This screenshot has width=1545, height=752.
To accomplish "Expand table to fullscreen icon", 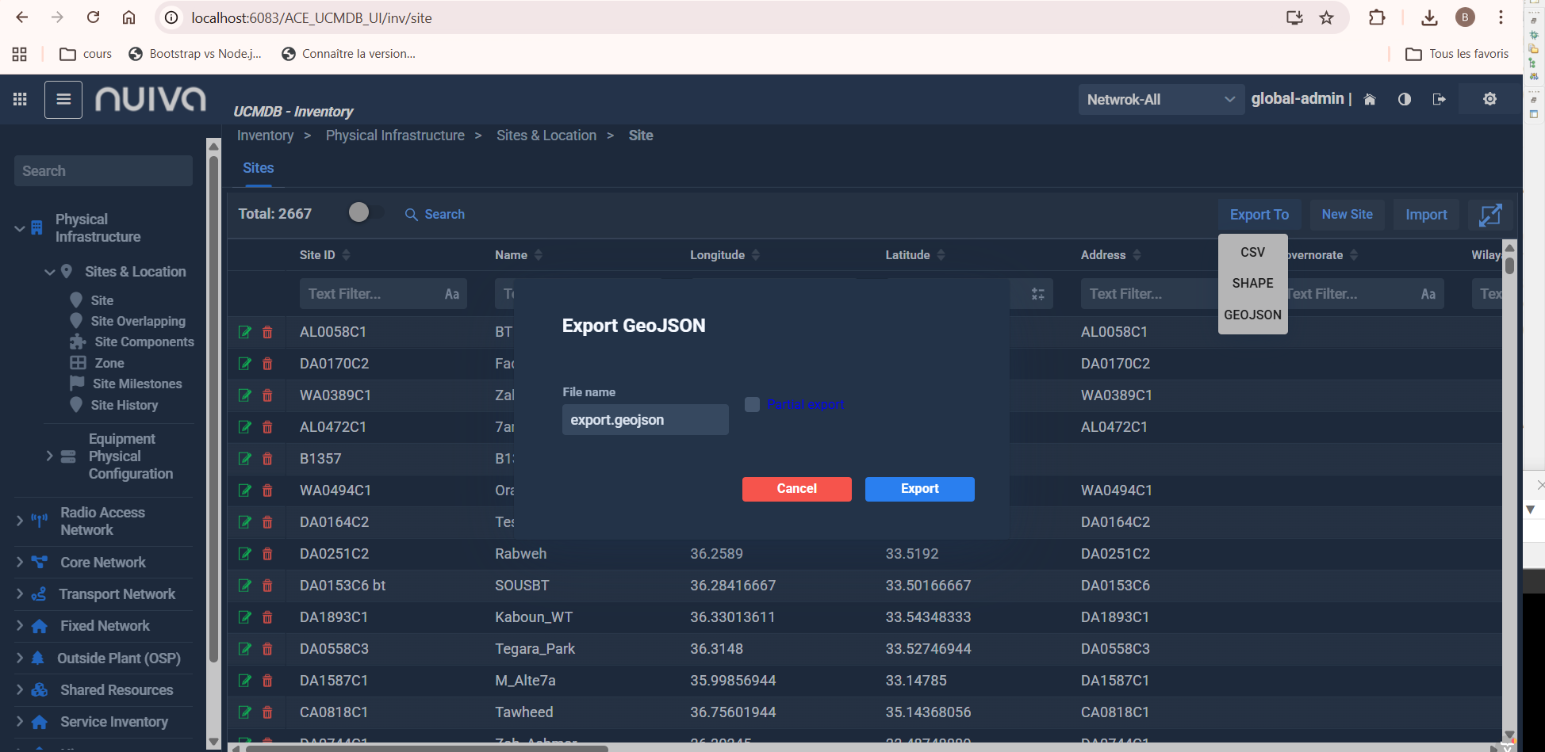I will pyautogui.click(x=1490, y=215).
